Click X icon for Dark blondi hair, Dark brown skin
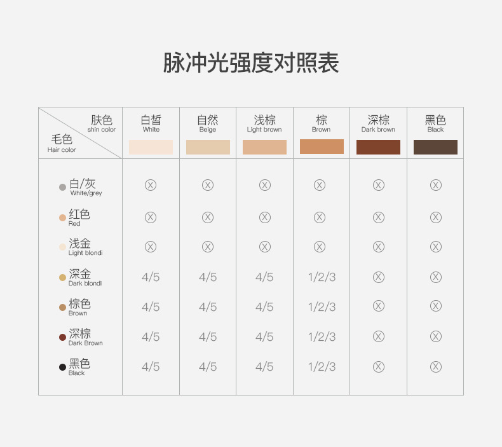 [x=379, y=277]
